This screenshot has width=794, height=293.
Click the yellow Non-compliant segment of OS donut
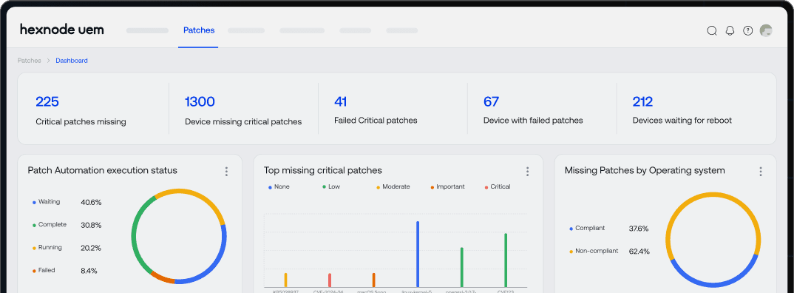click(x=713, y=195)
